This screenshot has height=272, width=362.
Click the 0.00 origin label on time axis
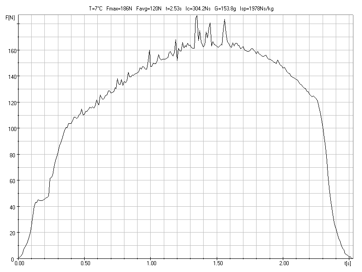click(x=19, y=263)
